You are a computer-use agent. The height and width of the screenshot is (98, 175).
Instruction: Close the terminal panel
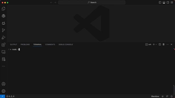[171, 44]
